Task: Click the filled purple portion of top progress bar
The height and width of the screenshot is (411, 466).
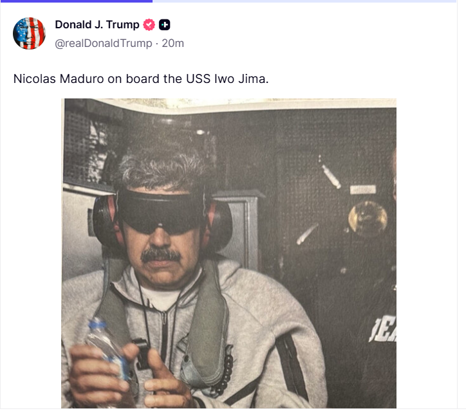Action: 76,1
